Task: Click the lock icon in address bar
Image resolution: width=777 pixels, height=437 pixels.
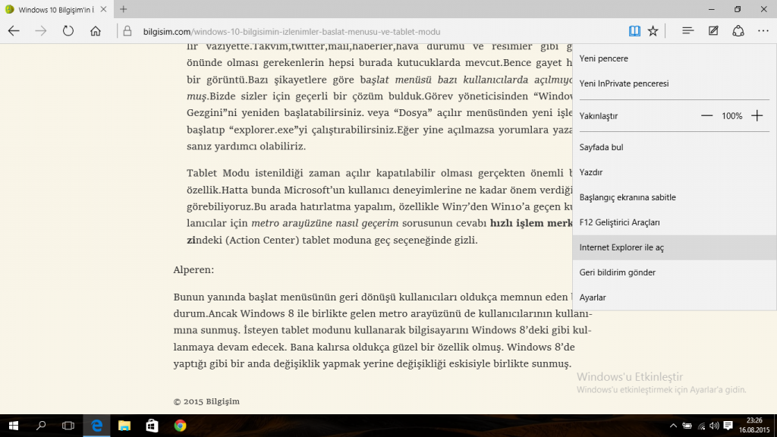Action: (127, 31)
